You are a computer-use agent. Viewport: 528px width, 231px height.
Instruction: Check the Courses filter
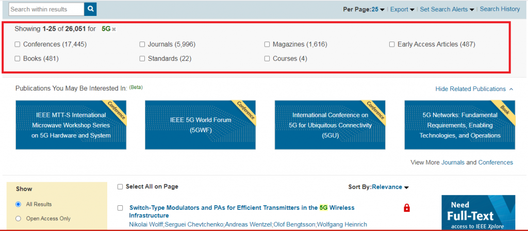[x=267, y=59]
